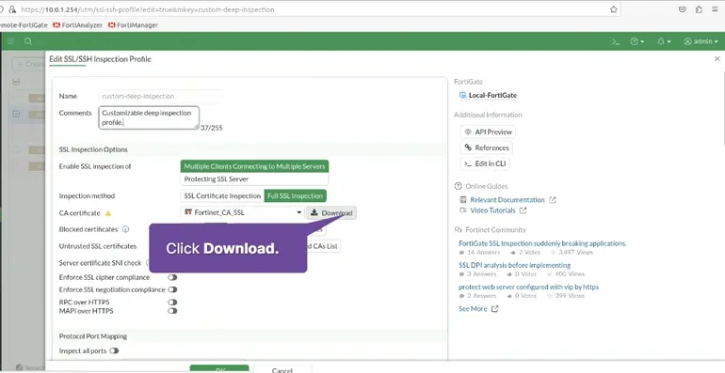Click the Fortinet Community heading icon
The width and height of the screenshot is (725, 373).
tap(459, 229)
